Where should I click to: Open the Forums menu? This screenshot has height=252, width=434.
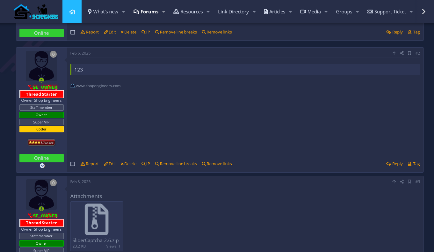(x=146, y=12)
